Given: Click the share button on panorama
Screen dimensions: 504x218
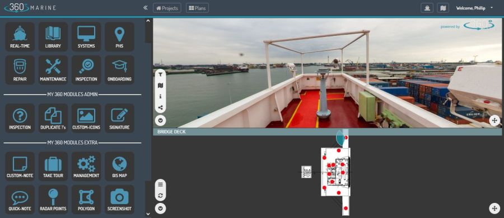Looking at the screenshot, I should pos(160,107).
